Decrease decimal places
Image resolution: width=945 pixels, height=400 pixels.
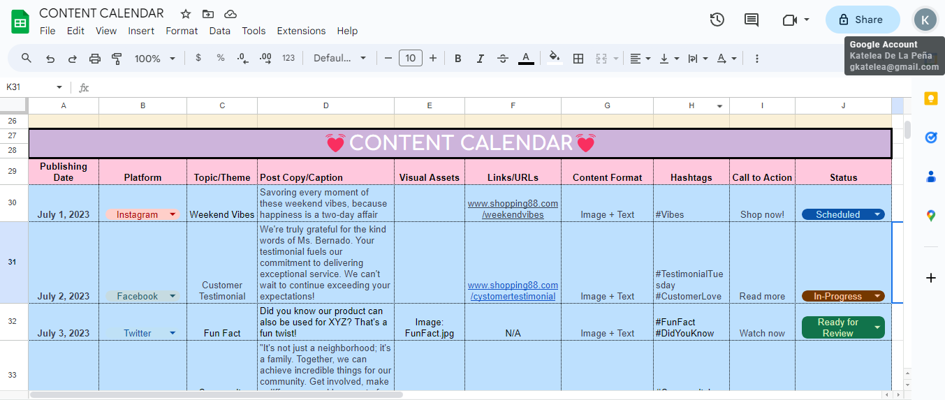click(243, 58)
